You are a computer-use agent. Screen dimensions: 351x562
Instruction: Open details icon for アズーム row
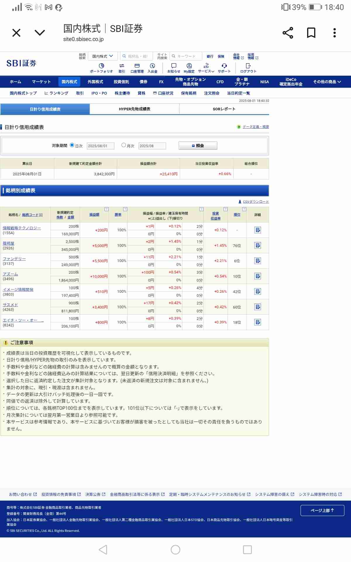click(258, 276)
